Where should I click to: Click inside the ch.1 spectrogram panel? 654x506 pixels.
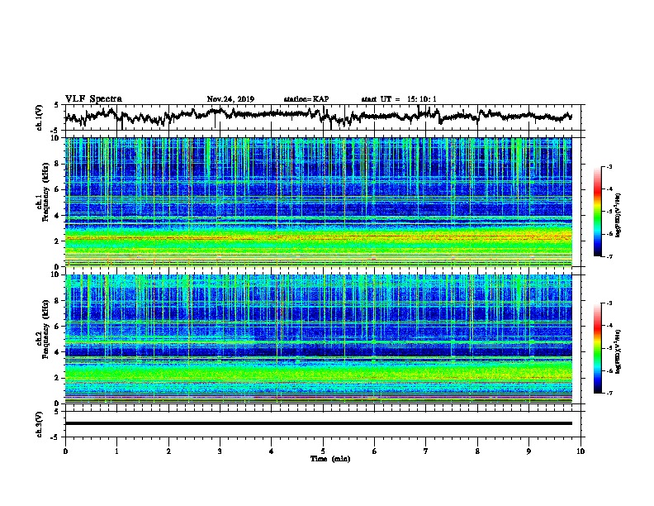pyautogui.click(x=318, y=202)
